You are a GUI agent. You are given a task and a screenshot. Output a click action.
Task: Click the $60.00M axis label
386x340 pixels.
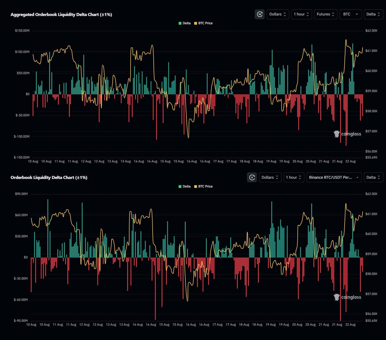click(21, 215)
